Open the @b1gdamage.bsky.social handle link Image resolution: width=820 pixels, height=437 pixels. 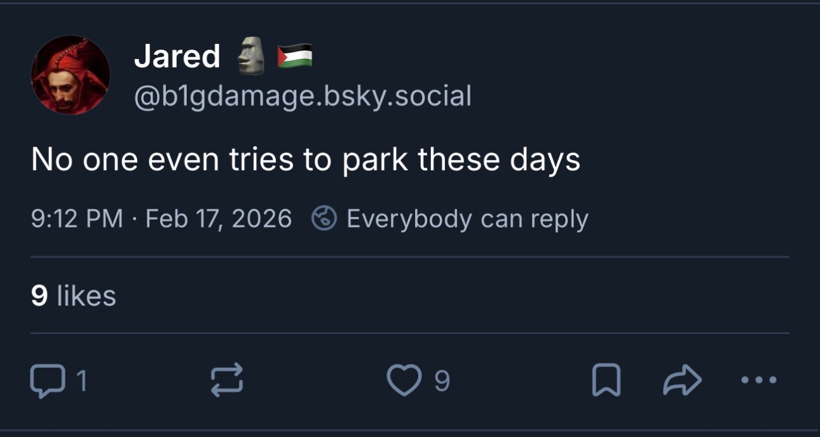pyautogui.click(x=303, y=97)
